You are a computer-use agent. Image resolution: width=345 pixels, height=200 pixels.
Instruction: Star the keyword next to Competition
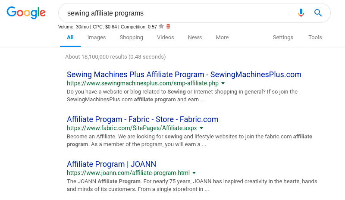(161, 26)
